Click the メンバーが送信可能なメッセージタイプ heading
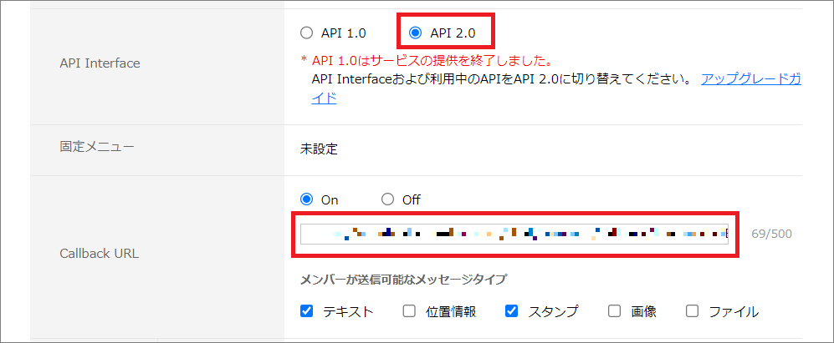The width and height of the screenshot is (834, 343). pos(403,279)
